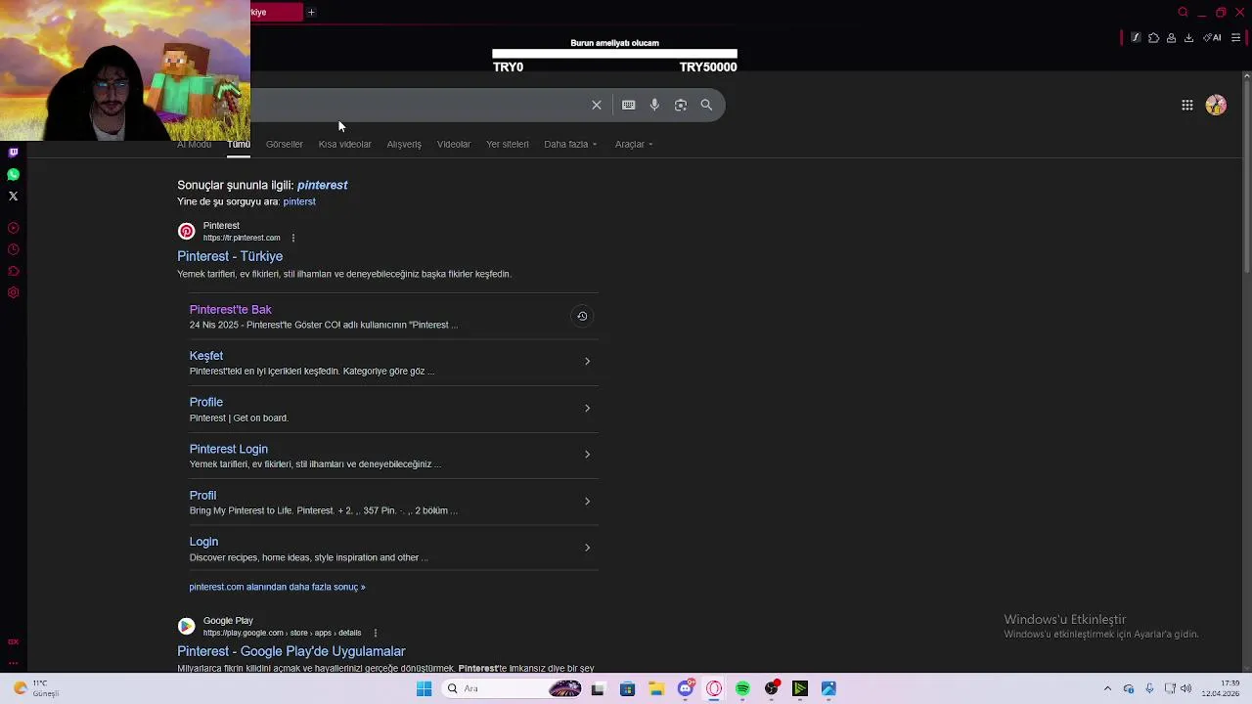The height and width of the screenshot is (704, 1252).
Task: Open 'pinterest.com alanından daha fazla sonuç' link
Action: [277, 587]
